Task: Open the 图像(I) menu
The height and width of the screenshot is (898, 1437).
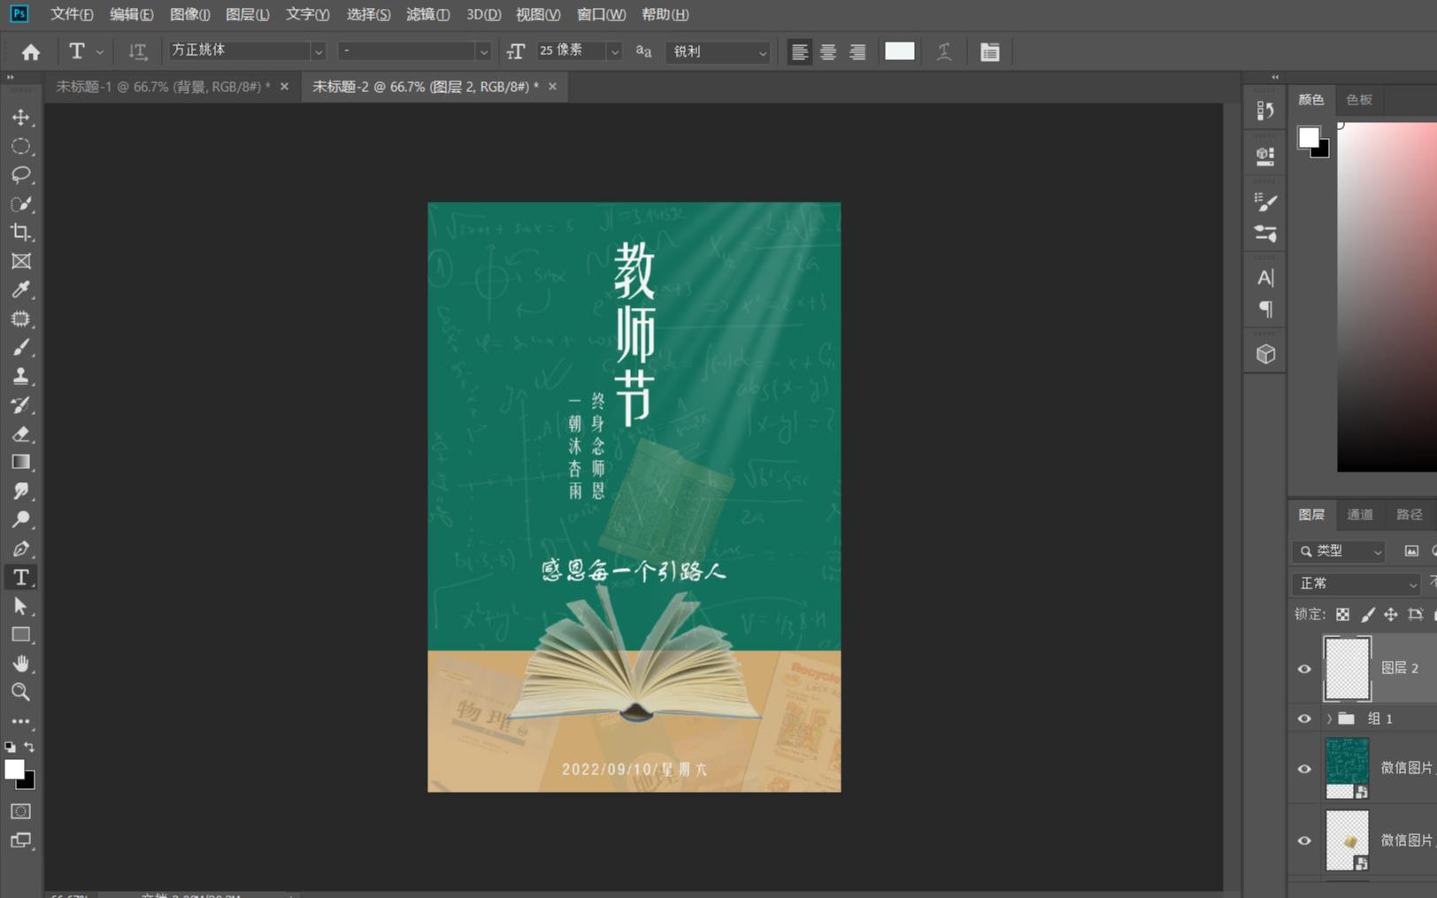Action: 189,14
